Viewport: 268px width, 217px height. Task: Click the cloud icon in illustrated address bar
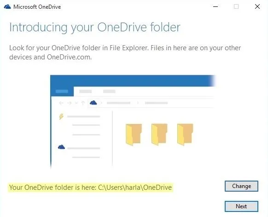(x=93, y=103)
